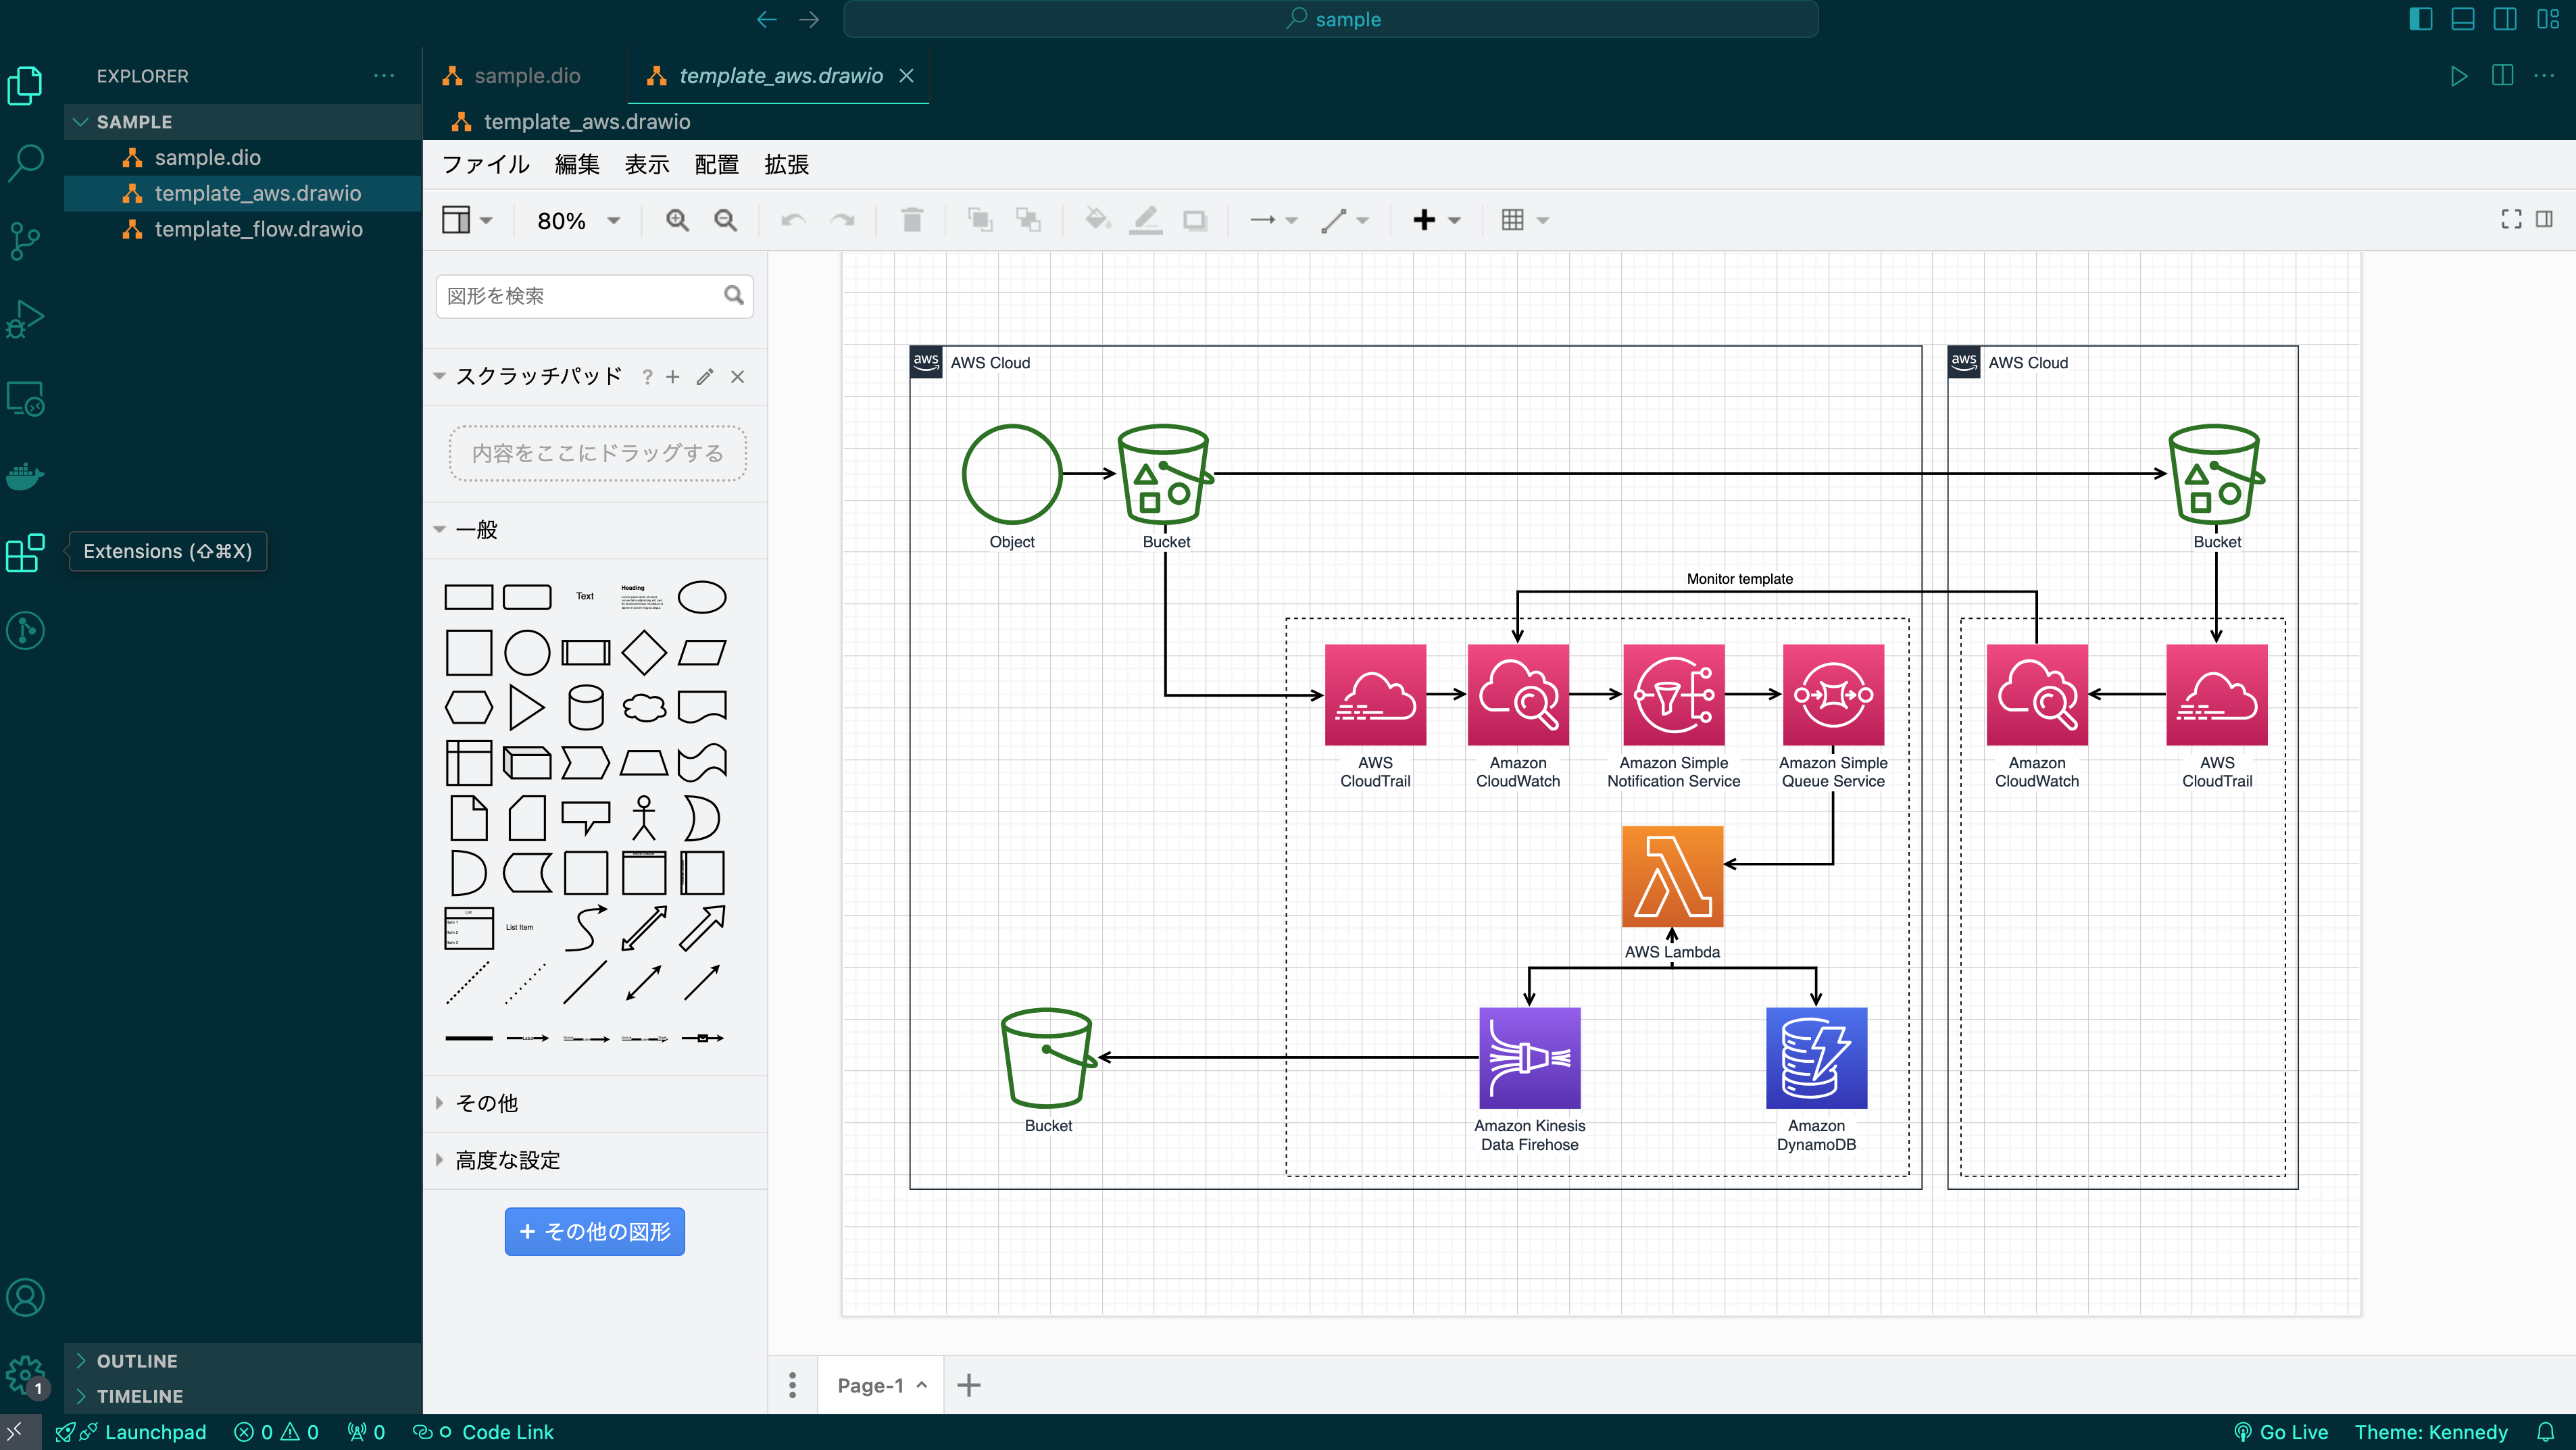Open the Extensions view in the activity bar

[x=24, y=553]
